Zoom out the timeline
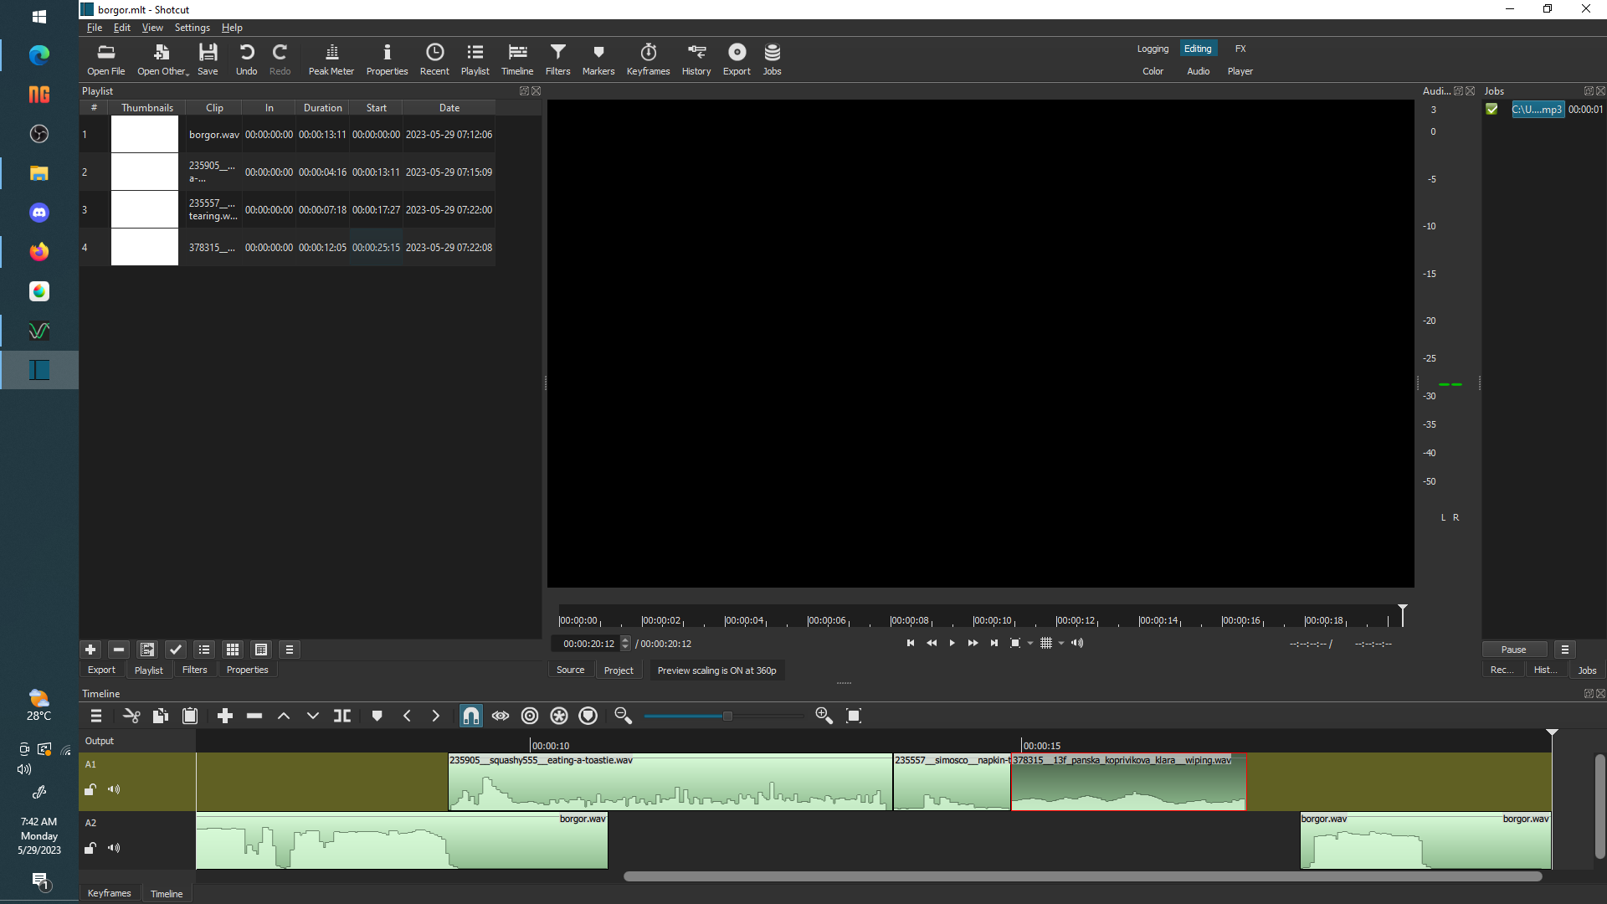The width and height of the screenshot is (1607, 904). click(623, 716)
